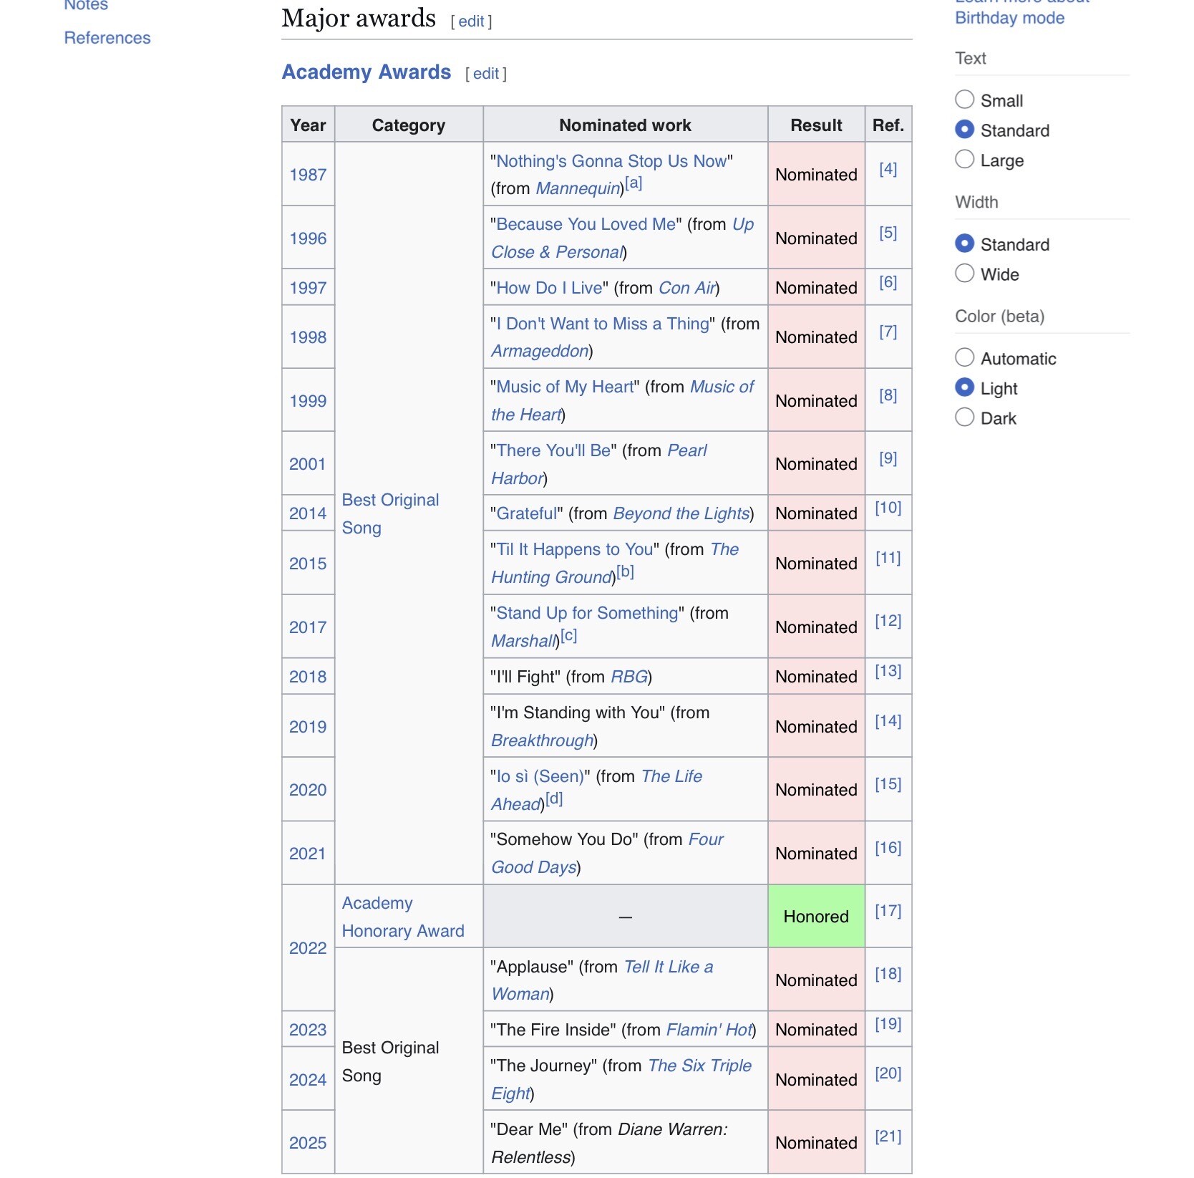The height and width of the screenshot is (1178, 1194).
Task: Open the Best Original Song category link
Action: [x=390, y=513]
